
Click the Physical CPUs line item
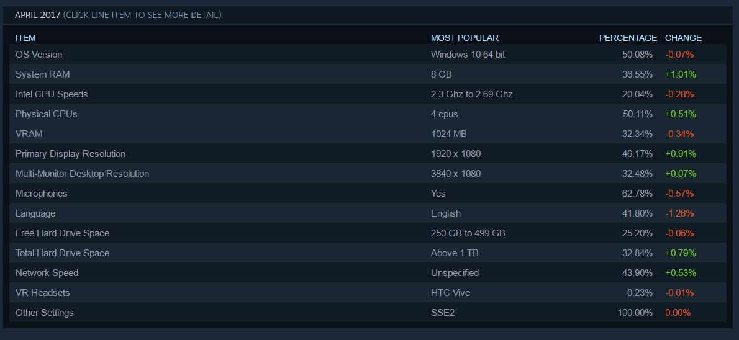click(47, 114)
